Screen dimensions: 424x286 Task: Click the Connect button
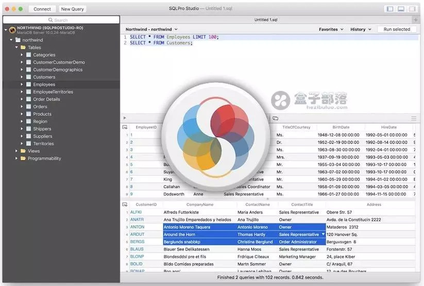[x=42, y=9]
